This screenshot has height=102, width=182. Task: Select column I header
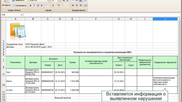point(145,19)
